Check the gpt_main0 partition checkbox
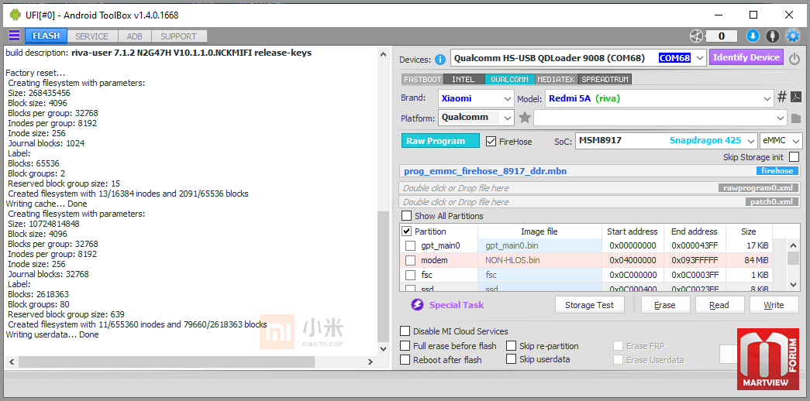The image size is (810, 401). [410, 245]
